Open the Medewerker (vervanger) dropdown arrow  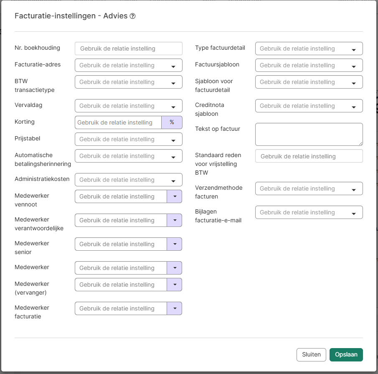coord(175,285)
